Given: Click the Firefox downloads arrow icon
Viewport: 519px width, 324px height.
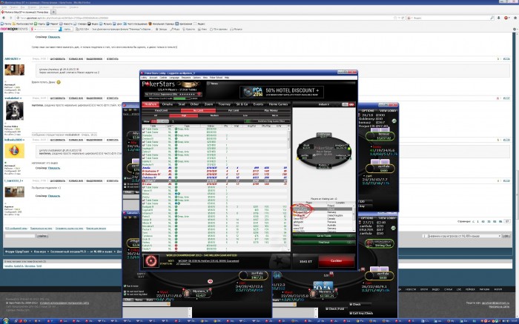Looking at the screenshot, I should pos(499,18).
